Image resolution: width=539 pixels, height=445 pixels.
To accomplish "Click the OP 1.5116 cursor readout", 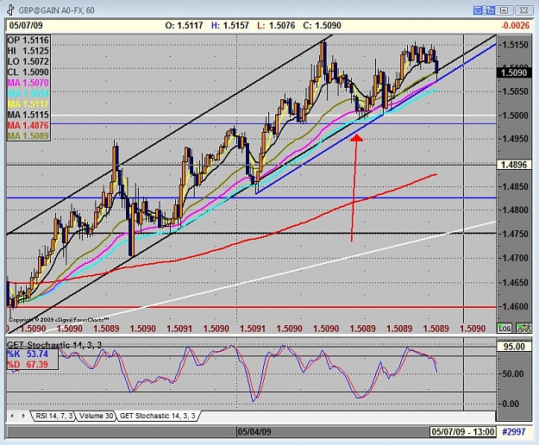I will click(x=28, y=41).
